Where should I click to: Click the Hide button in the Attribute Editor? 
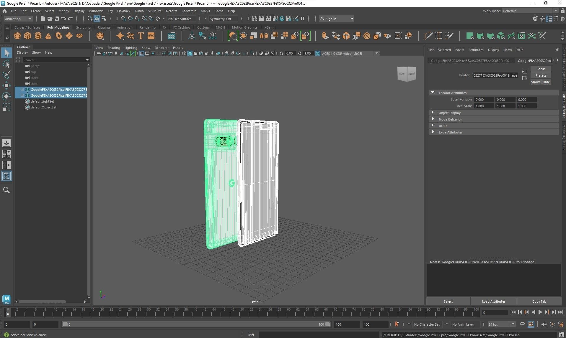[546, 82]
